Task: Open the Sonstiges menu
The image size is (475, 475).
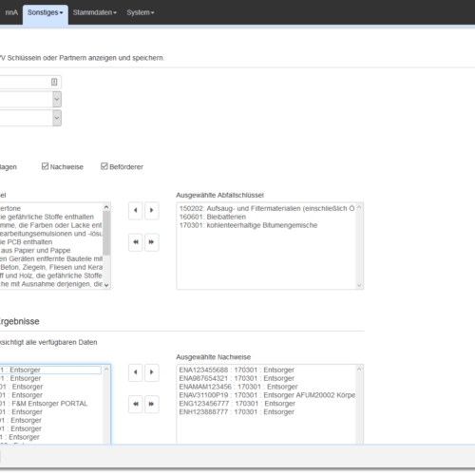Action: 45,12
